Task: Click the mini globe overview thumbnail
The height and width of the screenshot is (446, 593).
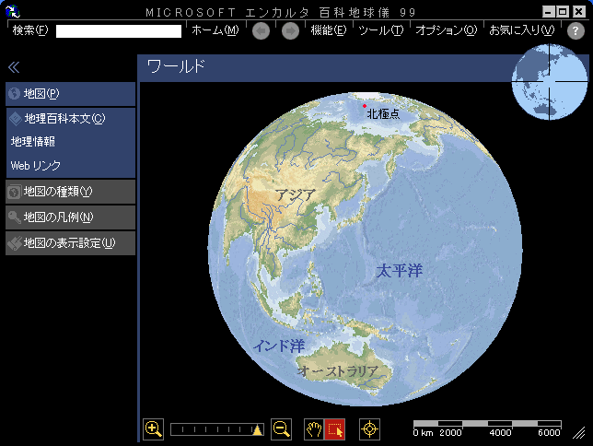Action: [550, 82]
